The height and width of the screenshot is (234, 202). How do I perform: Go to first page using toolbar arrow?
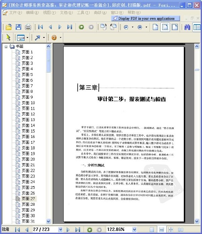click(40, 27)
